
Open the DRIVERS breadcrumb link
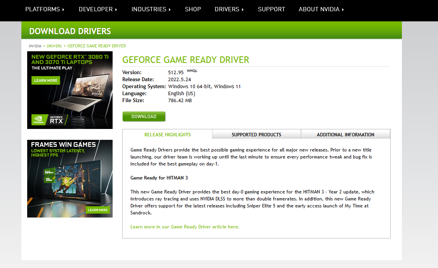coord(54,46)
